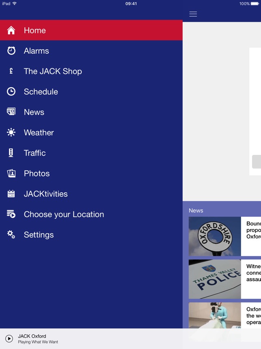
Task: Tap the Photos picture icon
Action: pos(11,173)
